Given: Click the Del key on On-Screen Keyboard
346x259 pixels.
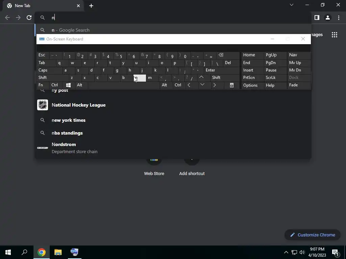Looking at the screenshot, I should point(231,63).
